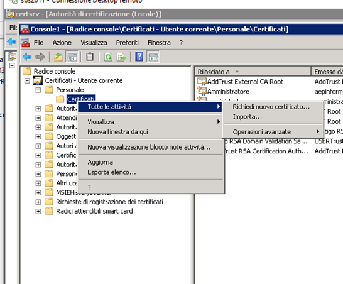
Task: Select Radici attendibili smart card item
Action: point(94,211)
